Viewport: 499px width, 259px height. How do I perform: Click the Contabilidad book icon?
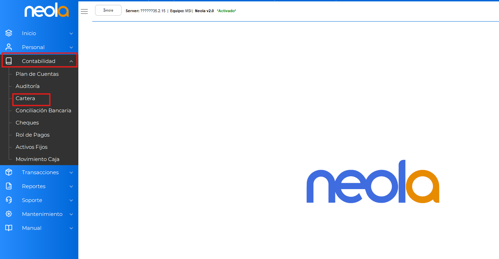tap(9, 61)
